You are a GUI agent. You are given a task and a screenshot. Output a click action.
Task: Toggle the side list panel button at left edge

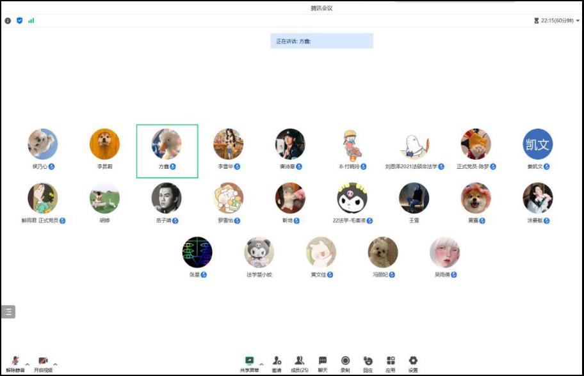8,311
